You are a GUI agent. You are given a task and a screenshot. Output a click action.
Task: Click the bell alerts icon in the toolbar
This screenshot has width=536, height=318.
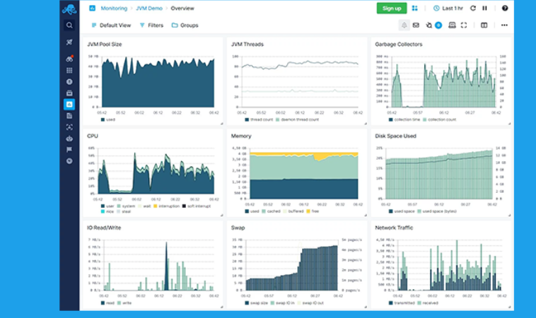pyautogui.click(x=404, y=25)
